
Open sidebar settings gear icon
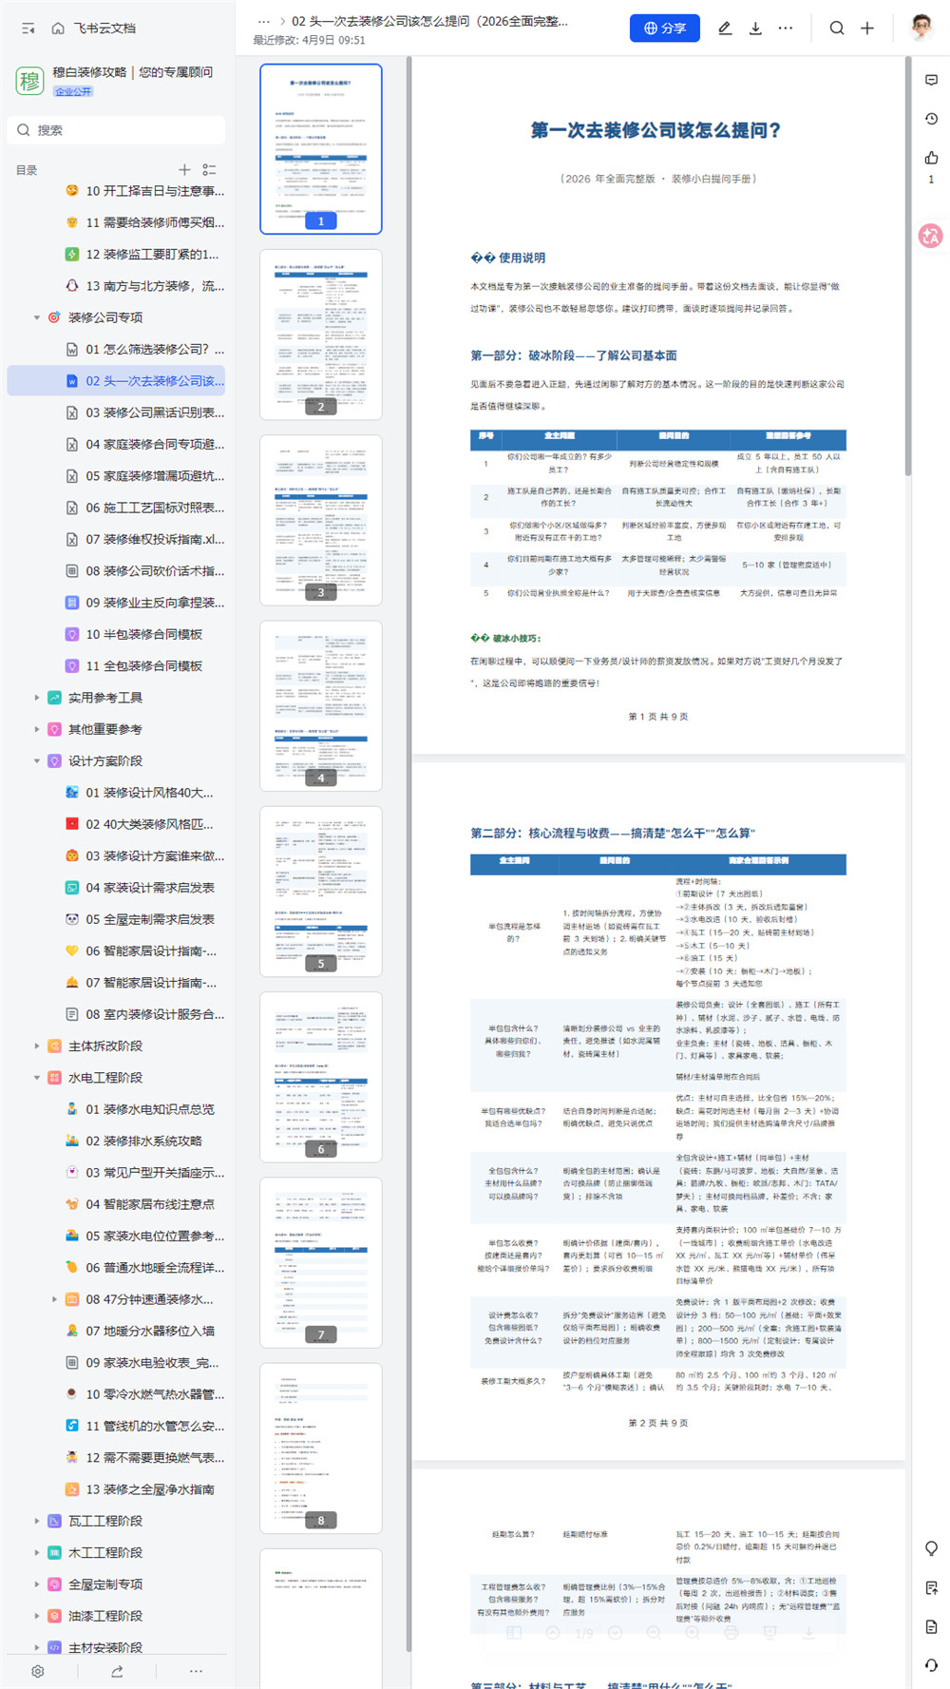point(38,1671)
